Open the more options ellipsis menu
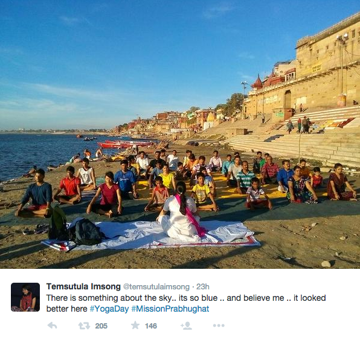Image resolution: width=360 pixels, height=343 pixels. (219, 326)
